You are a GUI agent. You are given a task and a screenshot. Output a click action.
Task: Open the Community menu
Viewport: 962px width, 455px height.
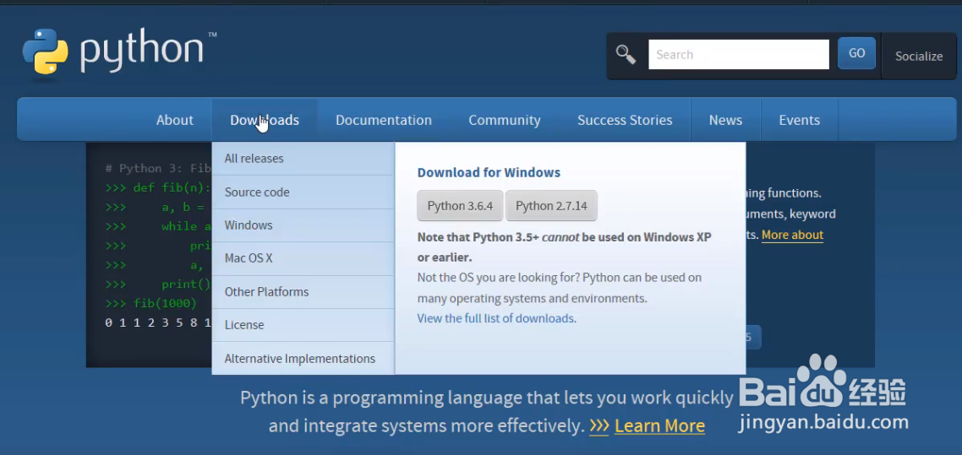505,120
